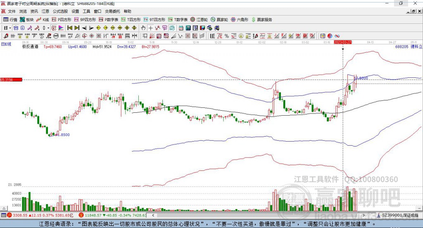The image size is (423, 228).
Task: Click the horizontal scrollbar left arrow
Action: coord(153,215)
